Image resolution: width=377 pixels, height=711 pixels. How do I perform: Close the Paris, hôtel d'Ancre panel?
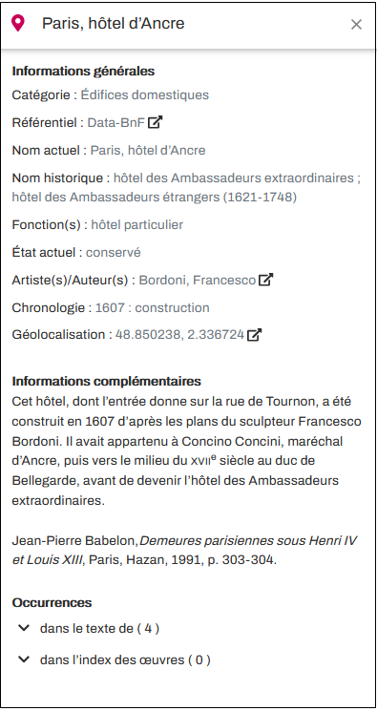(356, 25)
